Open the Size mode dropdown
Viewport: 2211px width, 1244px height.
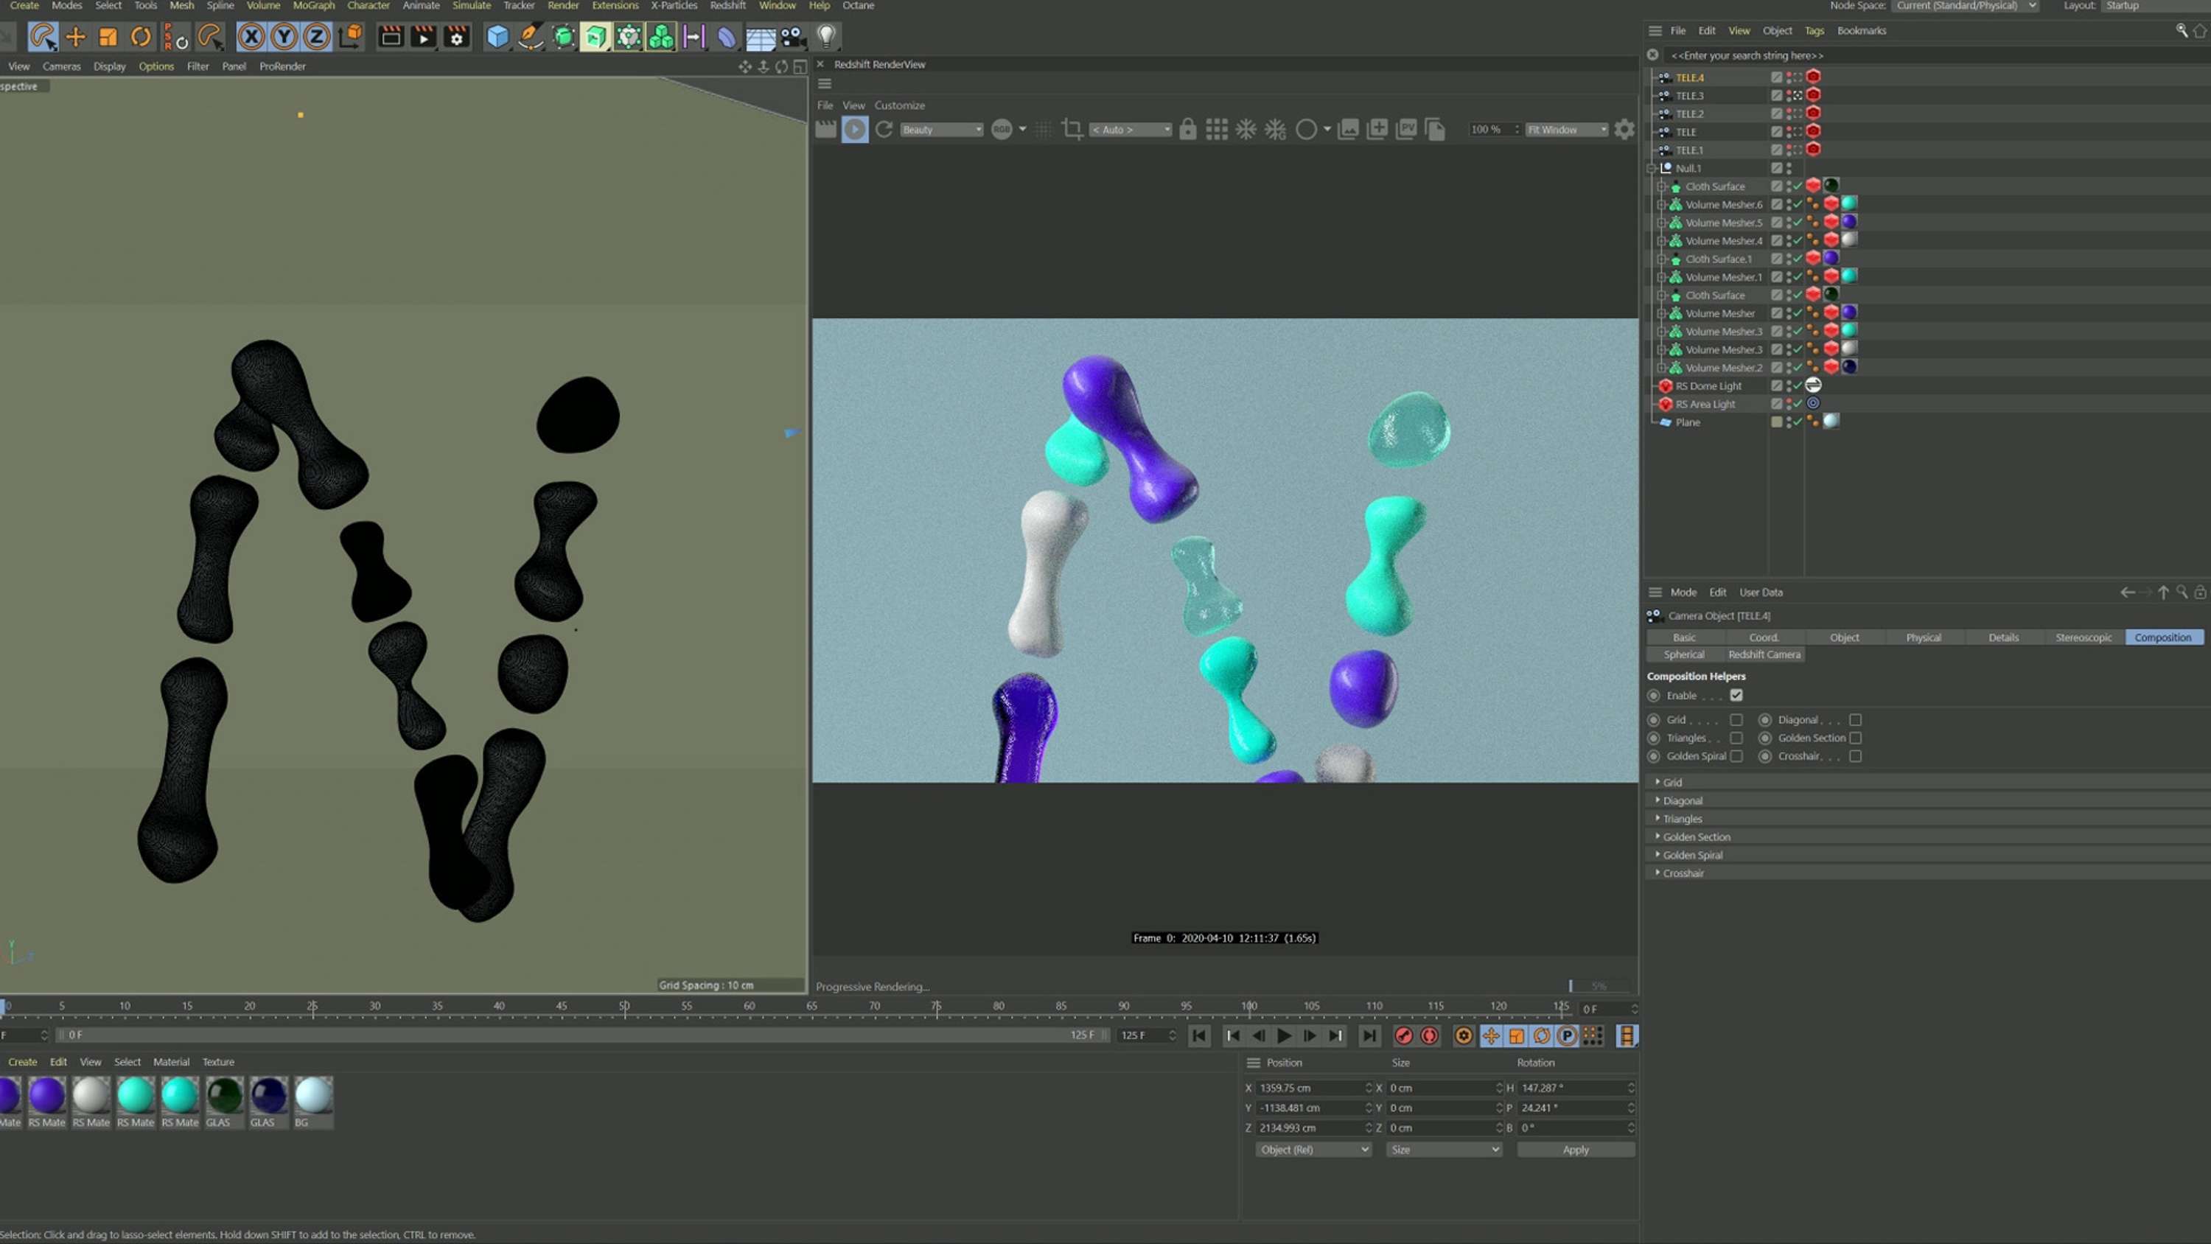tap(1444, 1150)
